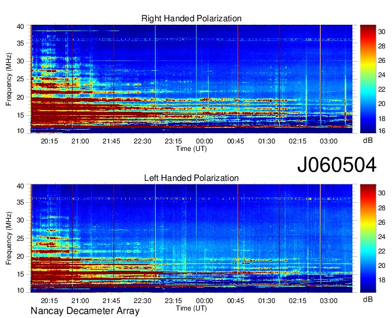Click the 22:30 tick under Right Handed plot
This screenshot has width=392, height=318.
coord(142,141)
